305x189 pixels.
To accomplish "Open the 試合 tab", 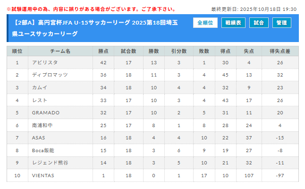I will (x=259, y=23).
